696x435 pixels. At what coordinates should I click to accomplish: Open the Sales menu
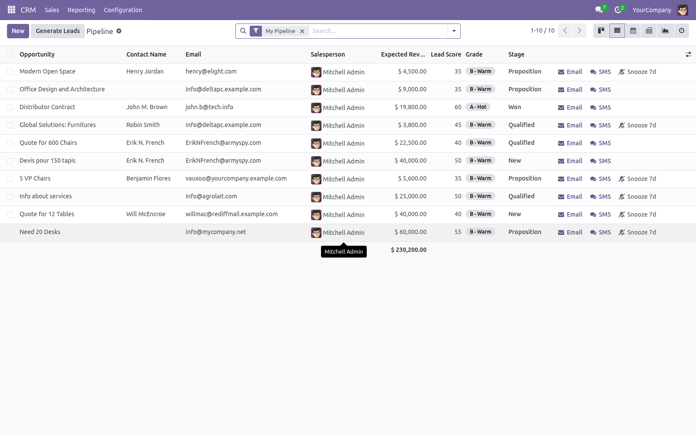[x=52, y=10]
